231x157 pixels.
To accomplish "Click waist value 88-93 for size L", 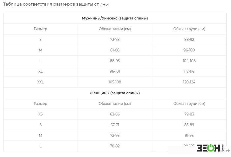I will tap(115, 61).
